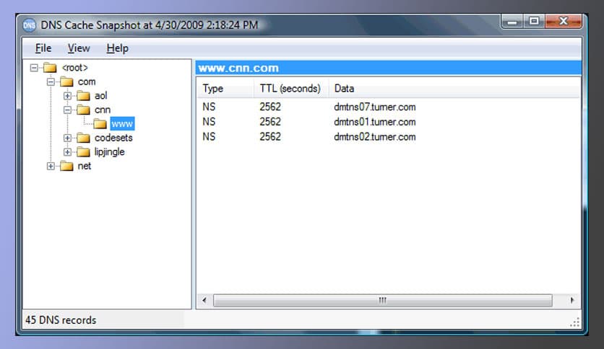The height and width of the screenshot is (349, 604).
Task: Expand the lipjingle tree node
Action: tap(67, 152)
